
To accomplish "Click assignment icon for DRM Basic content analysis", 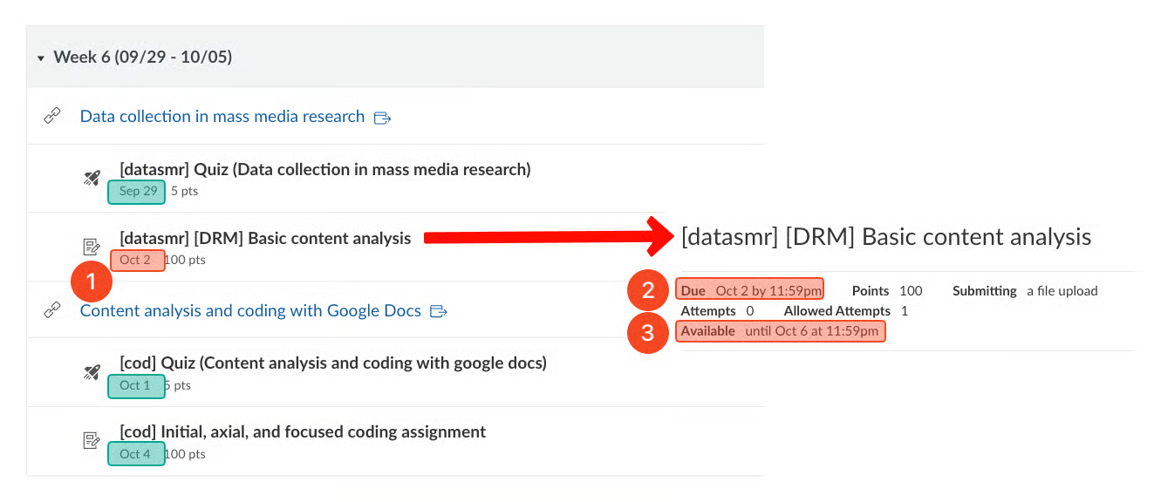I will tap(92, 247).
